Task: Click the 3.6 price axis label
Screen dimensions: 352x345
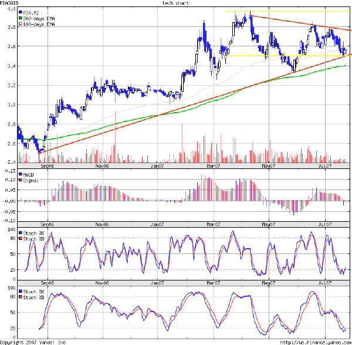Action: coord(11,46)
